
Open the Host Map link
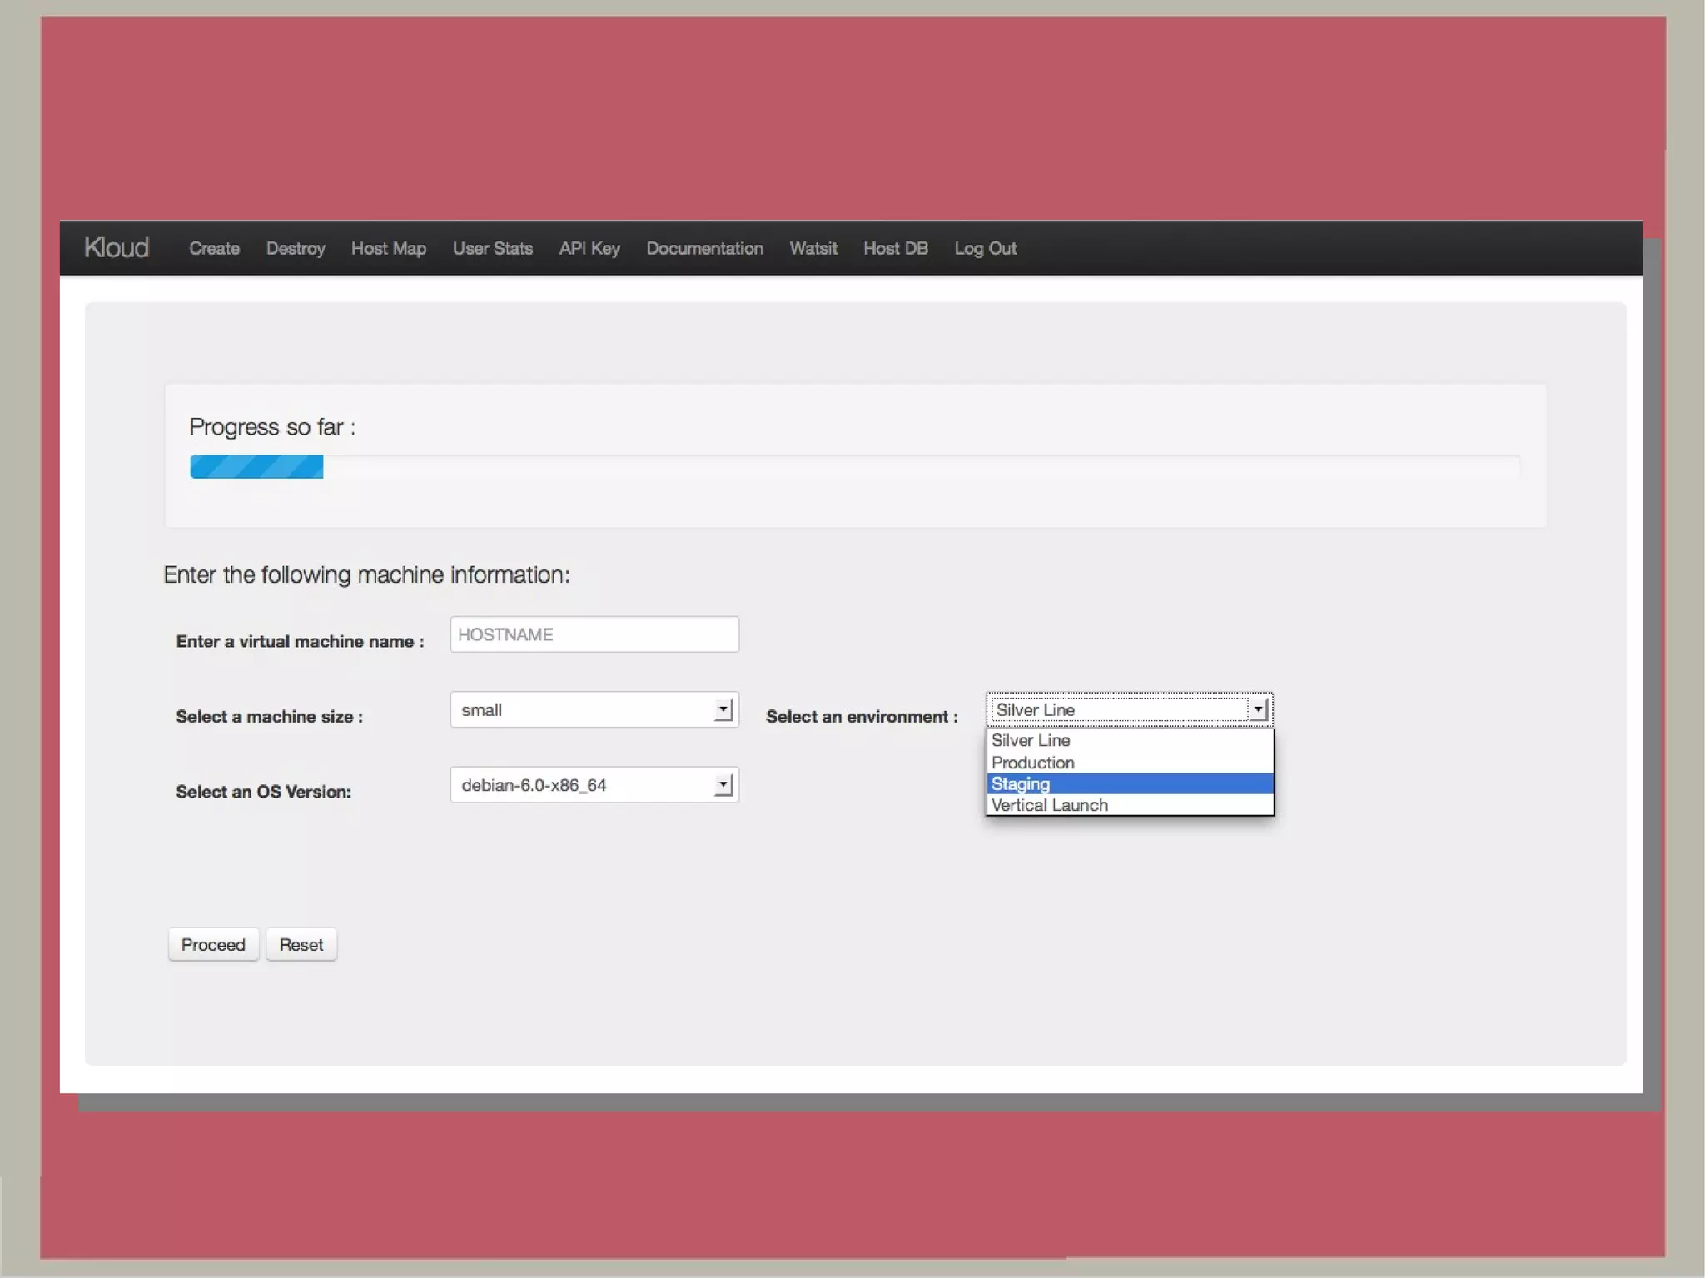pos(388,248)
